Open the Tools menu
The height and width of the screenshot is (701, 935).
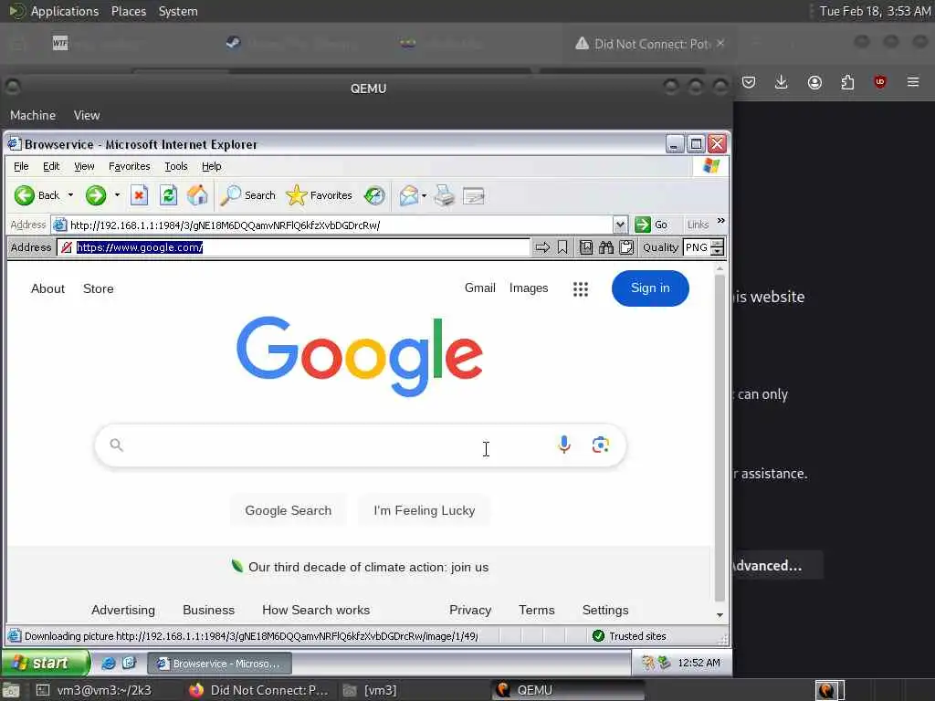pos(176,166)
